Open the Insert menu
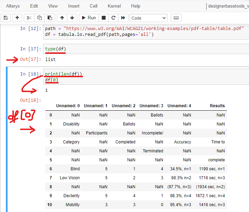This screenshot has height=212, width=249. tap(74, 6)
